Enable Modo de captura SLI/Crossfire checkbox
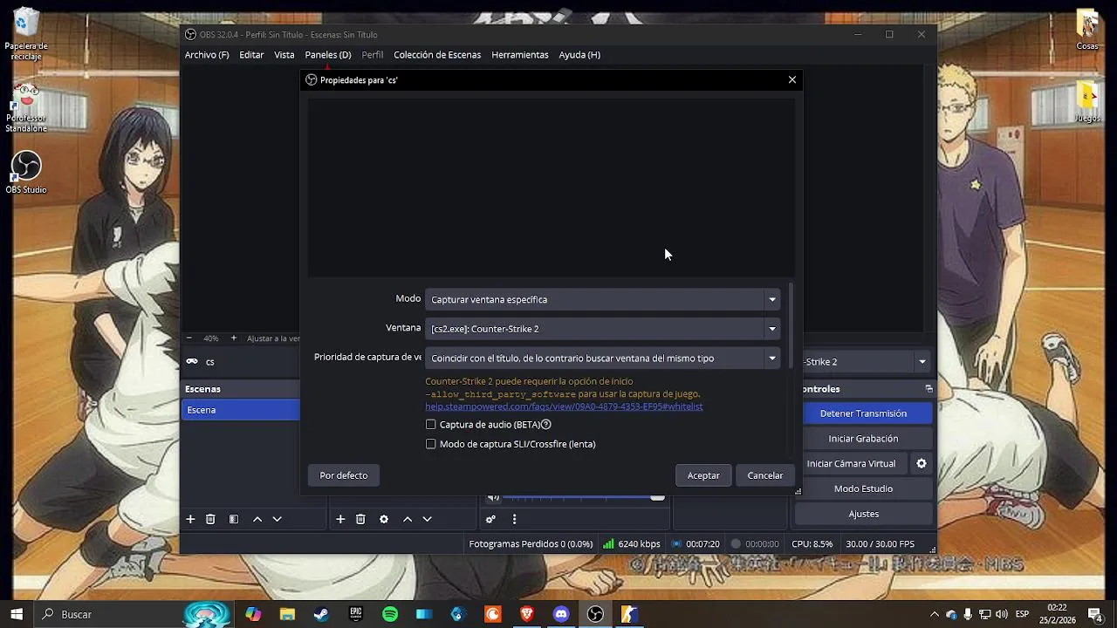Image resolution: width=1117 pixels, height=628 pixels. [430, 444]
